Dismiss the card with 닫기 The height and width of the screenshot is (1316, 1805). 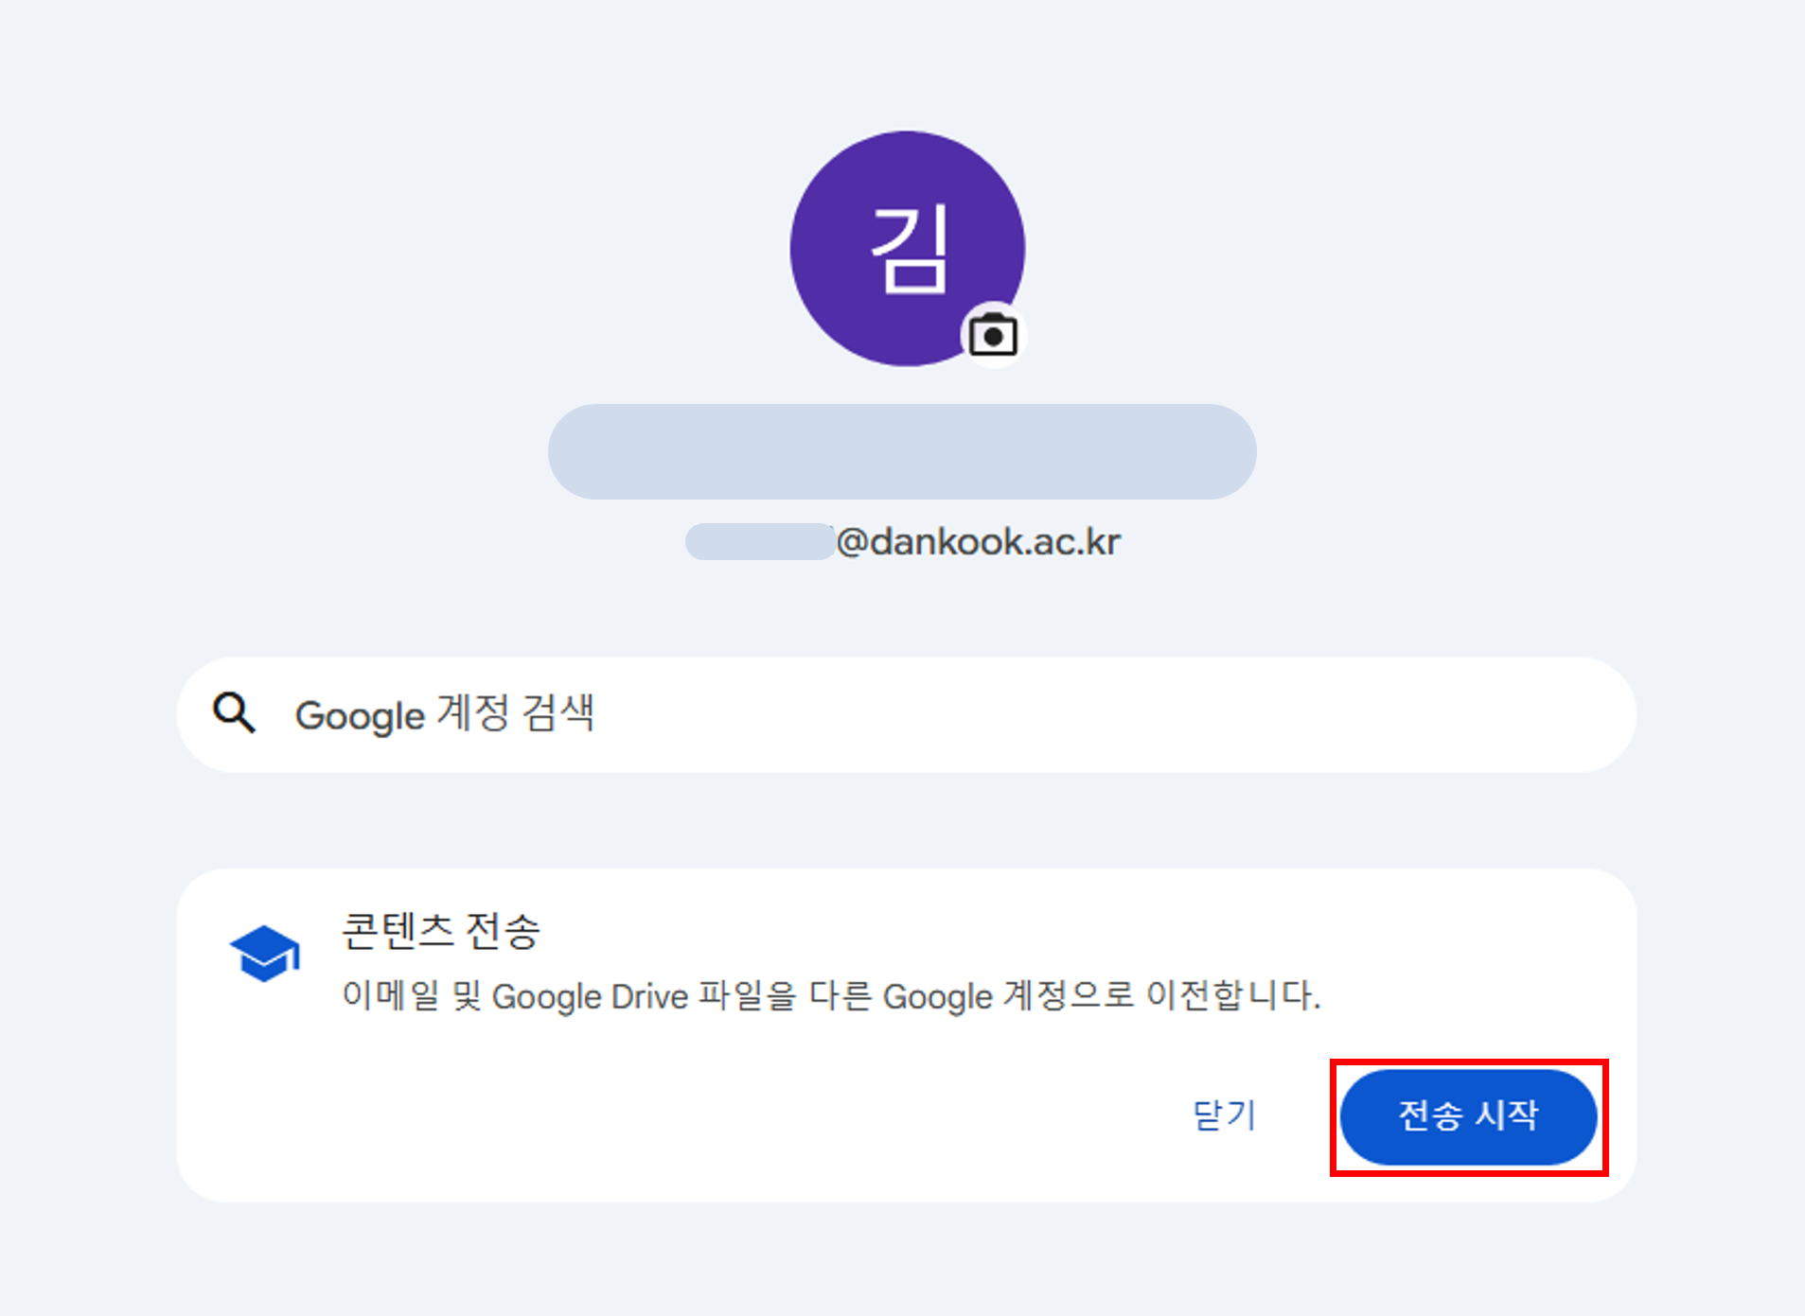tap(1224, 1115)
